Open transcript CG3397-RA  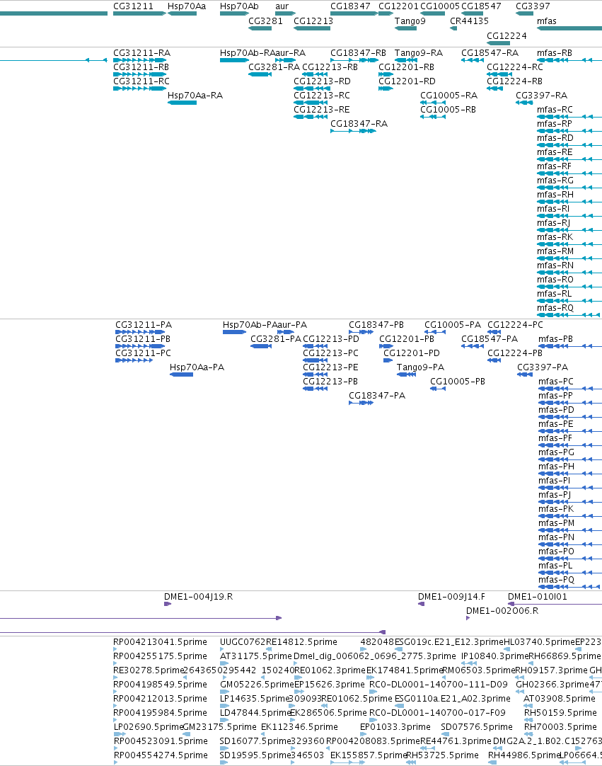541,96
